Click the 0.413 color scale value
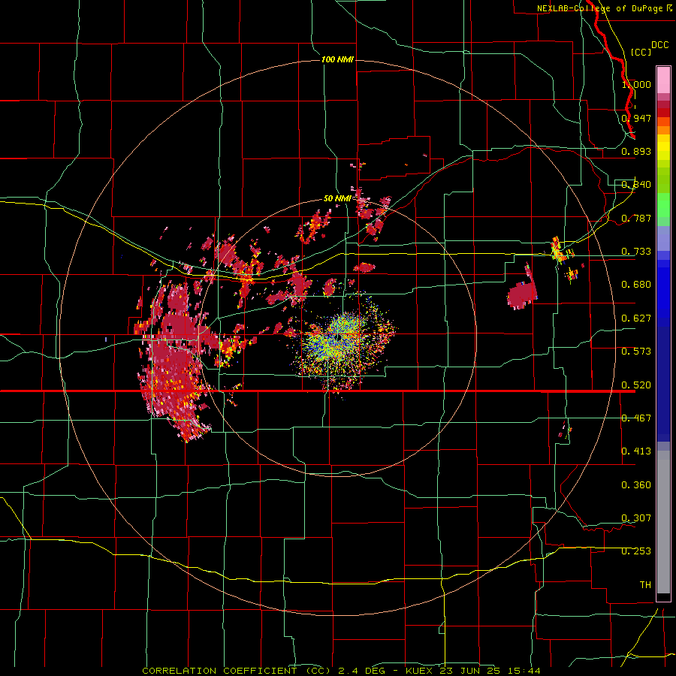This screenshot has width=676, height=676. [636, 451]
